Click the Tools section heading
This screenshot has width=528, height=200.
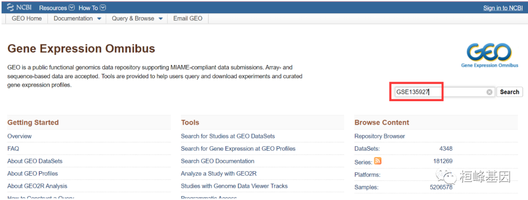pos(190,123)
